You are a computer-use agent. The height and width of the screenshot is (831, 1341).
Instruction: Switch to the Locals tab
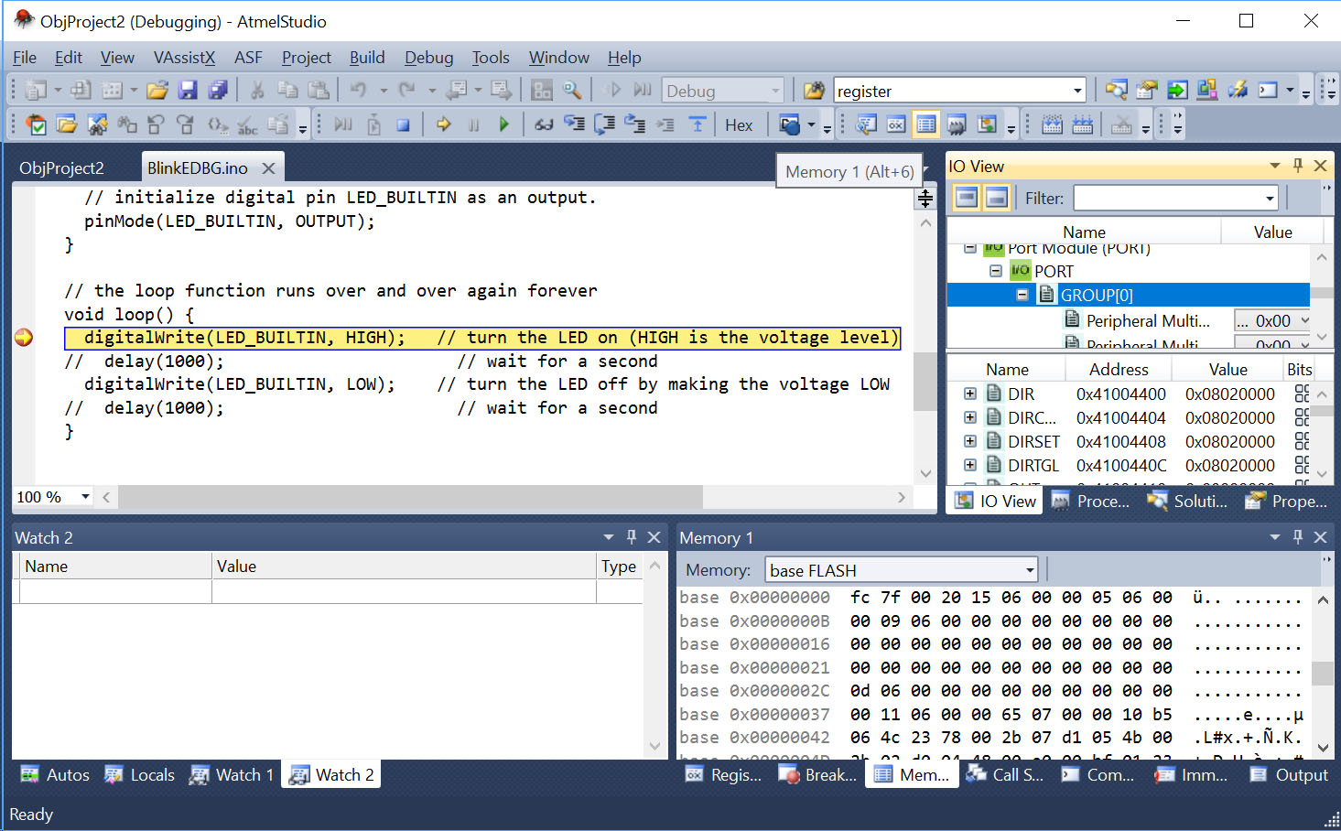click(140, 775)
